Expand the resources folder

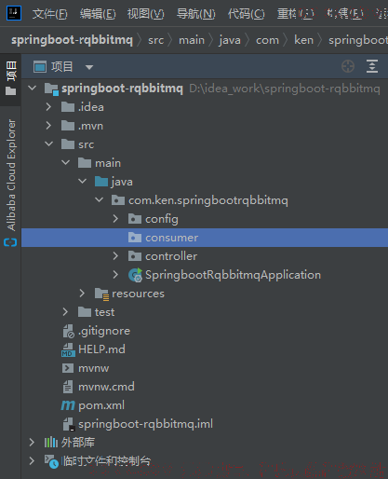pos(82,294)
